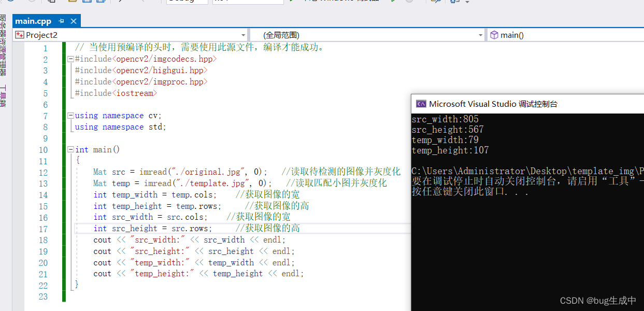This screenshot has height=311, width=644.
Task: Click line number 23 in the gutter
Action: (42, 297)
